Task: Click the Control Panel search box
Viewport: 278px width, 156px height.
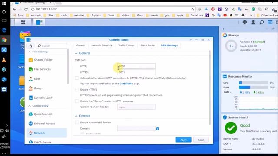Action: [x=52, y=46]
